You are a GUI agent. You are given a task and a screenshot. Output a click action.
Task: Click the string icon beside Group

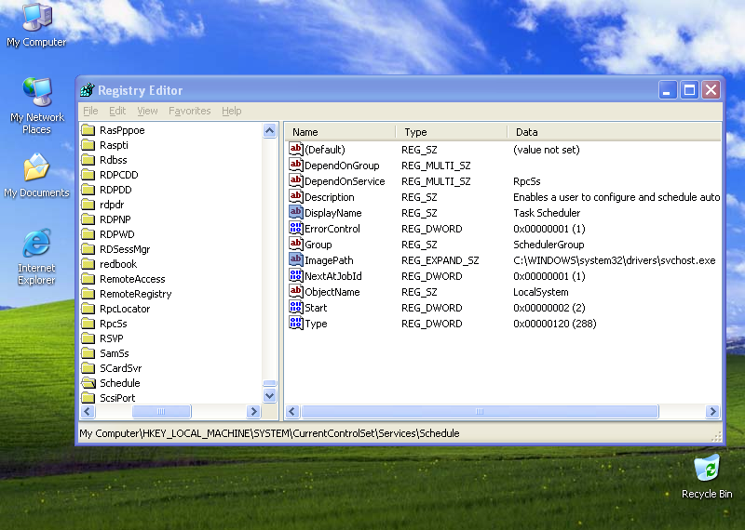click(295, 244)
